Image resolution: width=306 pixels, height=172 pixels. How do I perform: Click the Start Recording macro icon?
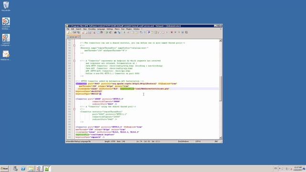pos(172,32)
